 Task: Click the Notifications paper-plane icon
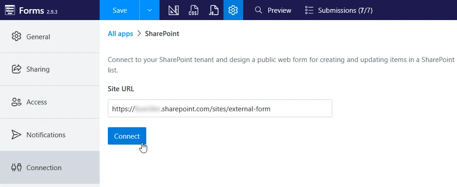click(16, 135)
